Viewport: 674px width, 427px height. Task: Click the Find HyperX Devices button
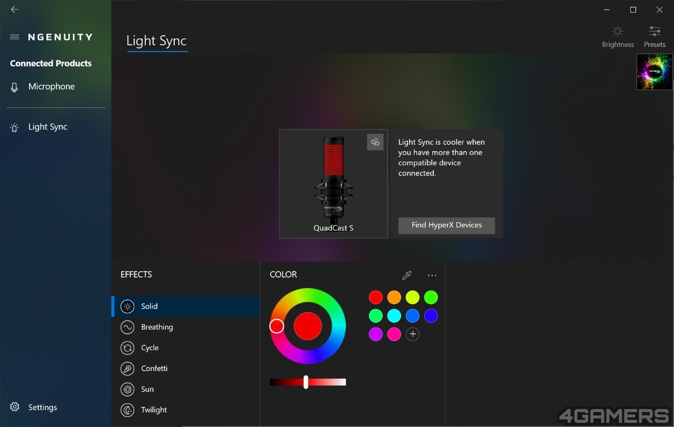(447, 225)
